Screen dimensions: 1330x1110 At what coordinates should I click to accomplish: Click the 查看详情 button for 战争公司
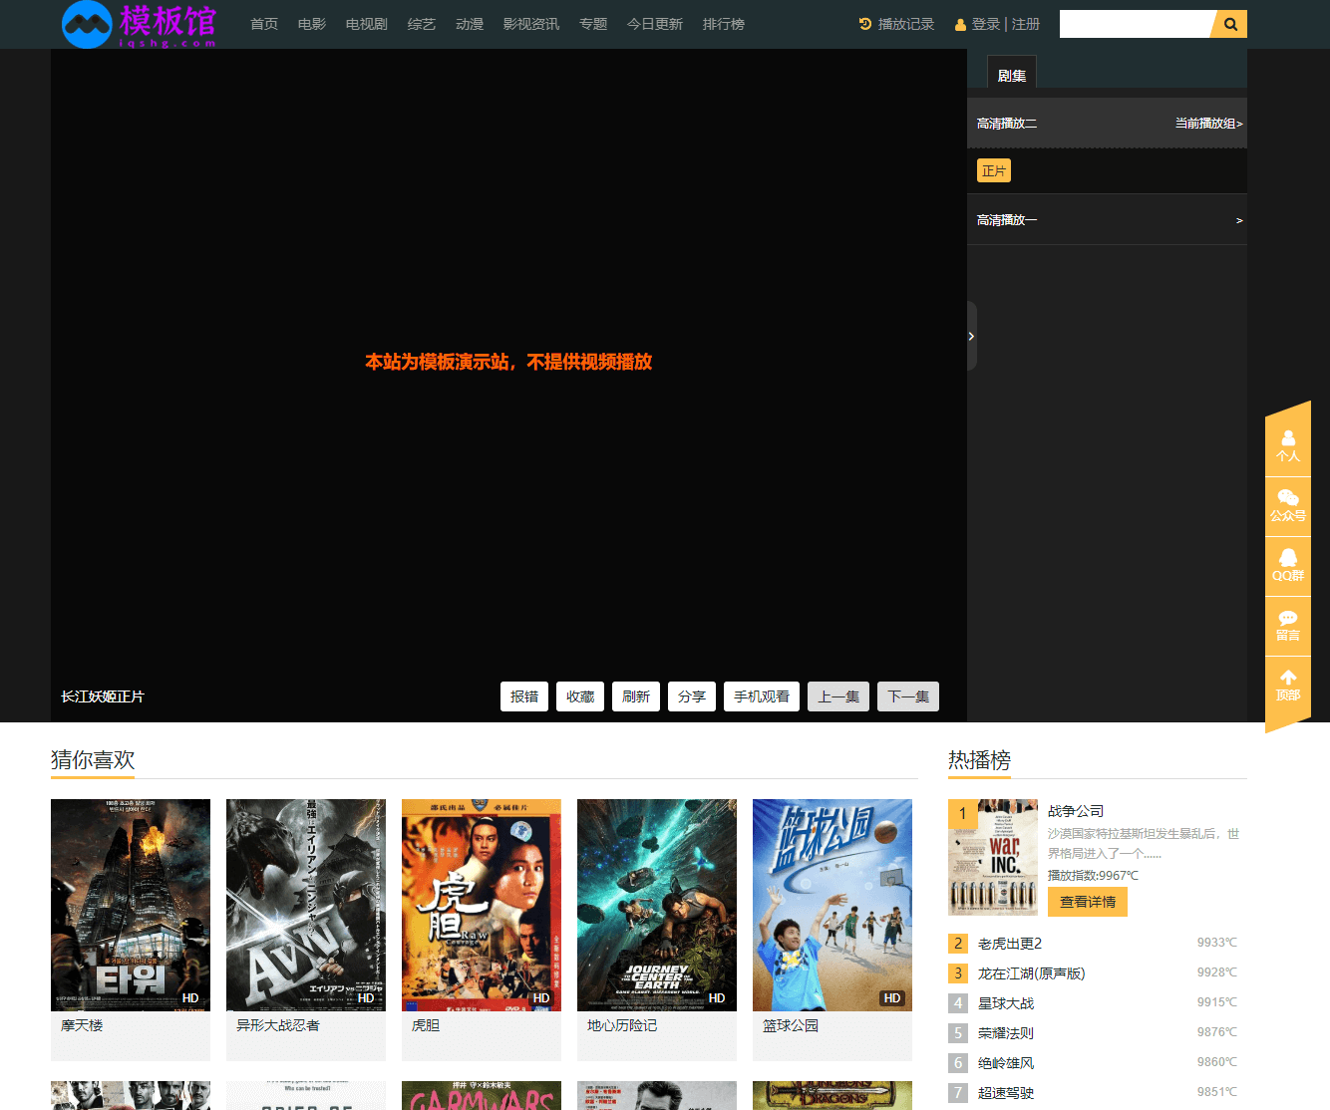tap(1087, 902)
